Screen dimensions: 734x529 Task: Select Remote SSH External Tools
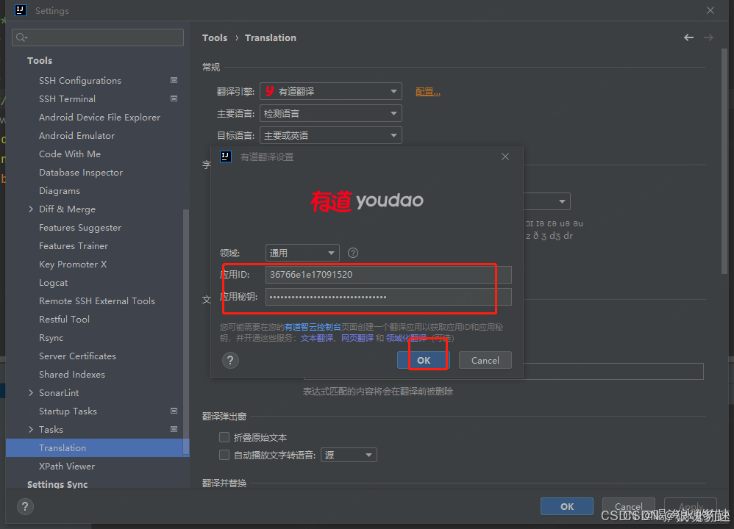click(x=97, y=301)
